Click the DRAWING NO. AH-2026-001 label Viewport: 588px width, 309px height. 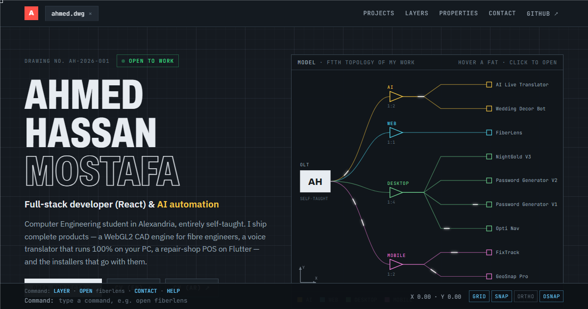click(x=67, y=61)
